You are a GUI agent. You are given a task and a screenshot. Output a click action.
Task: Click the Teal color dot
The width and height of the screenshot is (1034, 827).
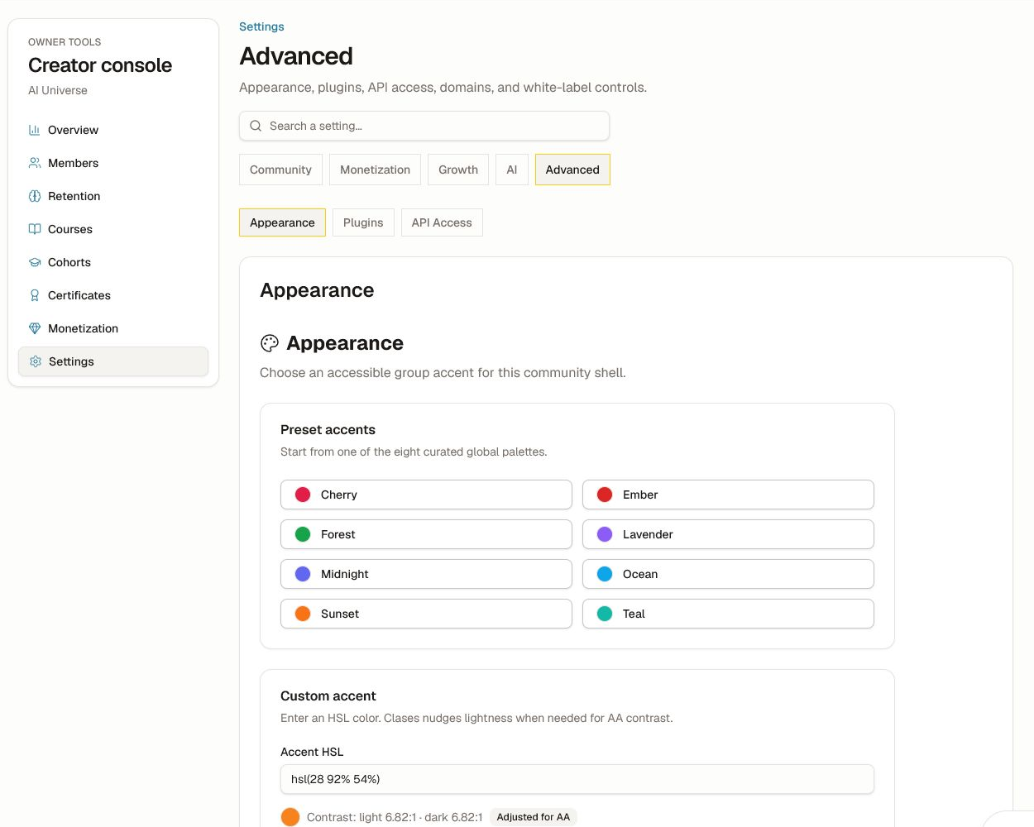point(605,614)
